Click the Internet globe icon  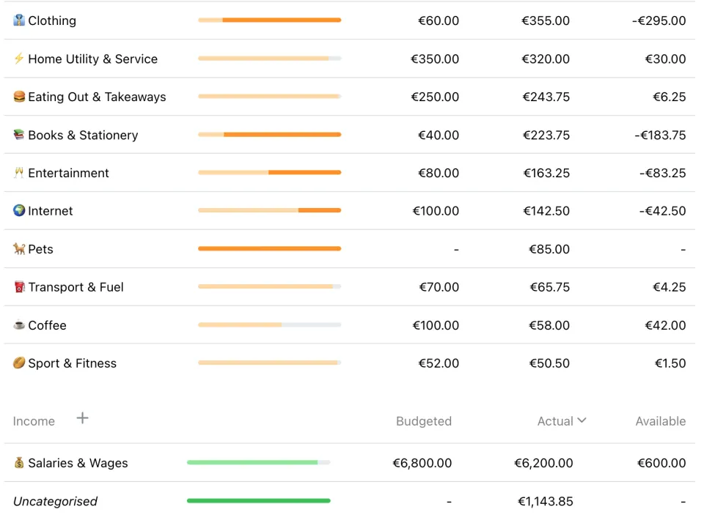tap(19, 210)
